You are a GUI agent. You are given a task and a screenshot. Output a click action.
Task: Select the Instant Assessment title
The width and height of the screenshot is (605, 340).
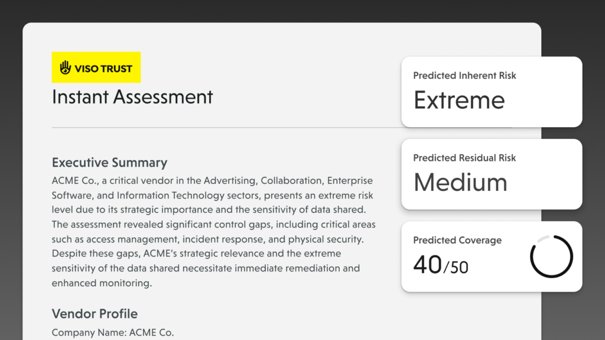(x=132, y=97)
